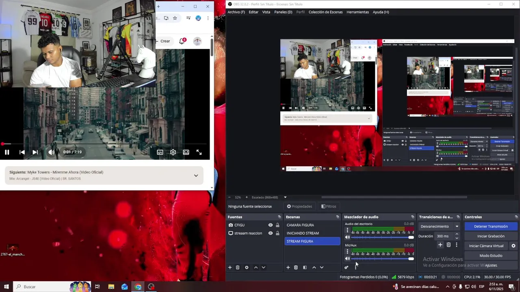Image resolution: width=520 pixels, height=292 pixels.
Task: Move source up in Fuentes panel
Action: pos(256,268)
